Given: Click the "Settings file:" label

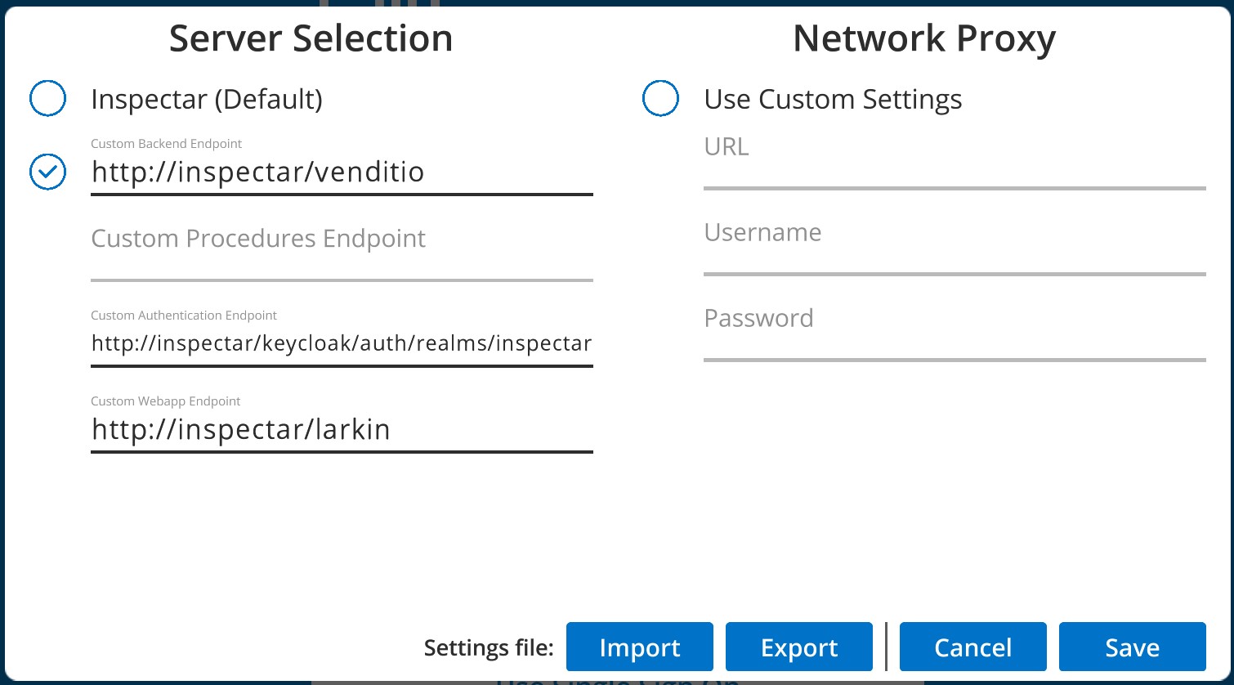Looking at the screenshot, I should 489,648.
